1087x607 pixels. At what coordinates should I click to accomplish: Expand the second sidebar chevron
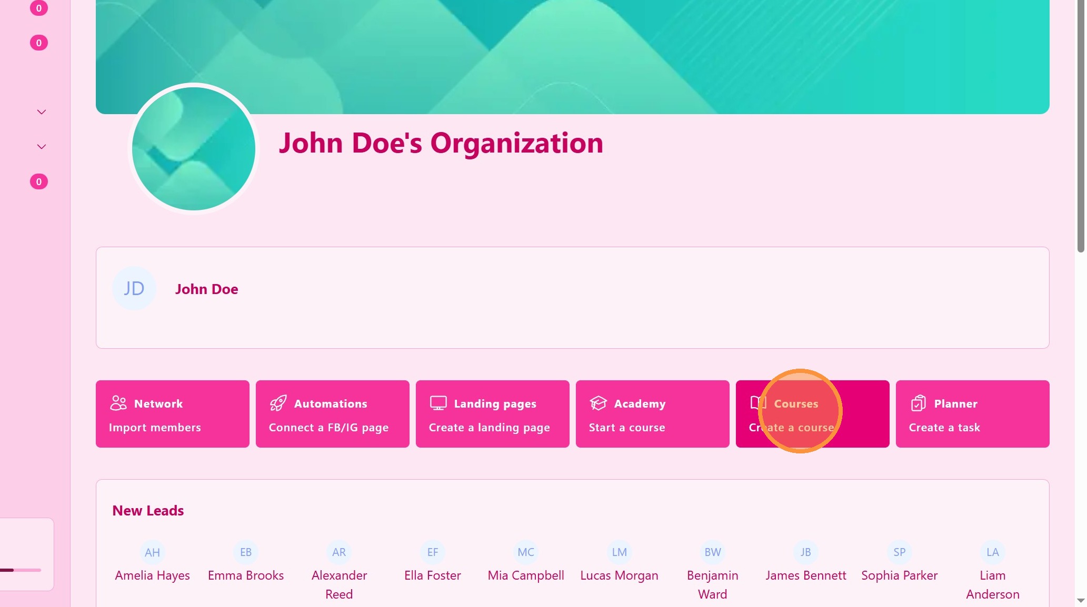coord(42,147)
